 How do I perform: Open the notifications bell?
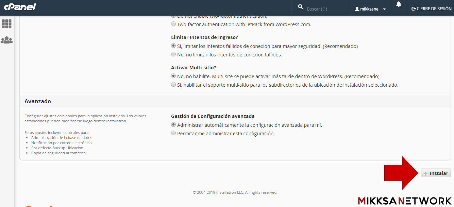(399, 4)
